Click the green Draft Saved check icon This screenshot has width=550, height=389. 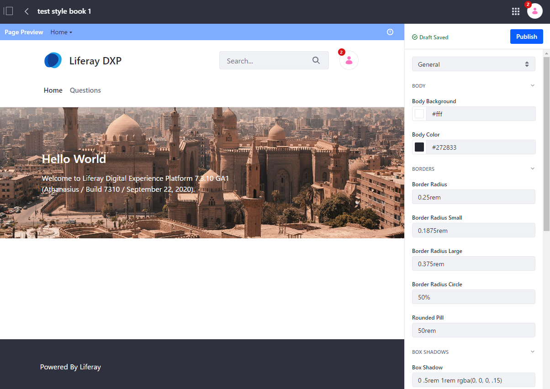pyautogui.click(x=415, y=37)
